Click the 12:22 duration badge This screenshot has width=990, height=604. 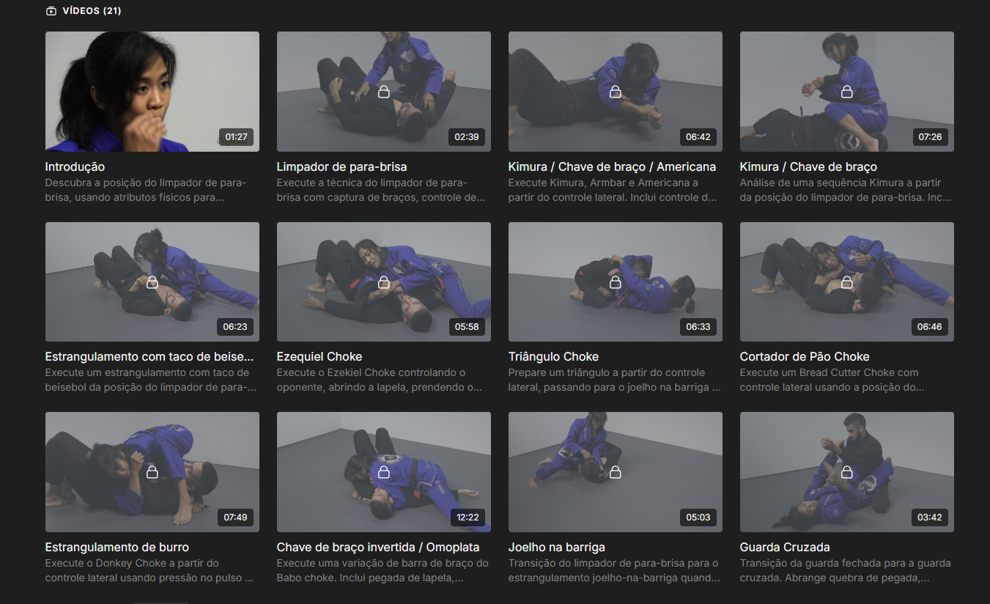468,518
